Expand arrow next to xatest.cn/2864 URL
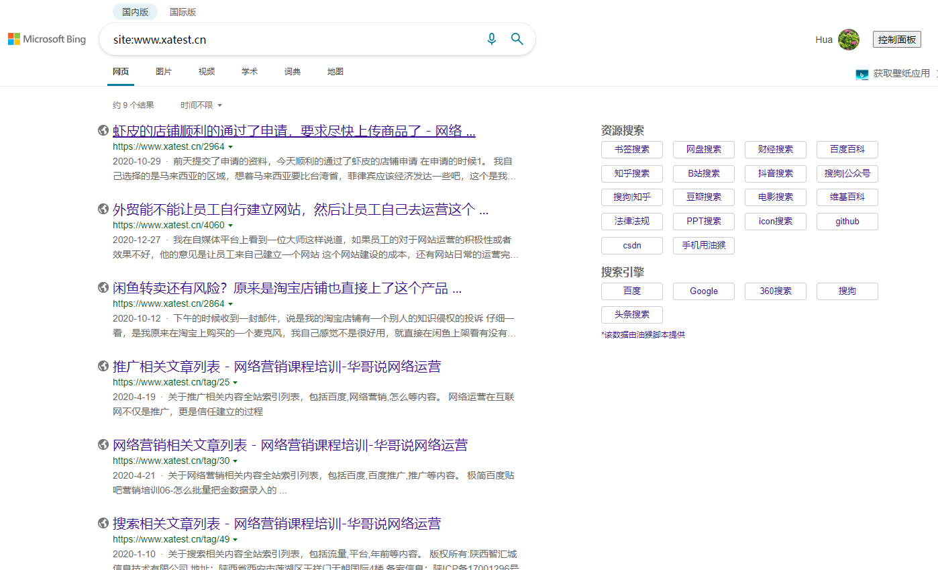938x570 pixels. (x=230, y=303)
